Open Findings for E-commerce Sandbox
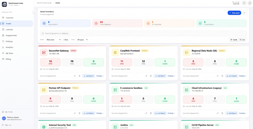 click(172, 113)
